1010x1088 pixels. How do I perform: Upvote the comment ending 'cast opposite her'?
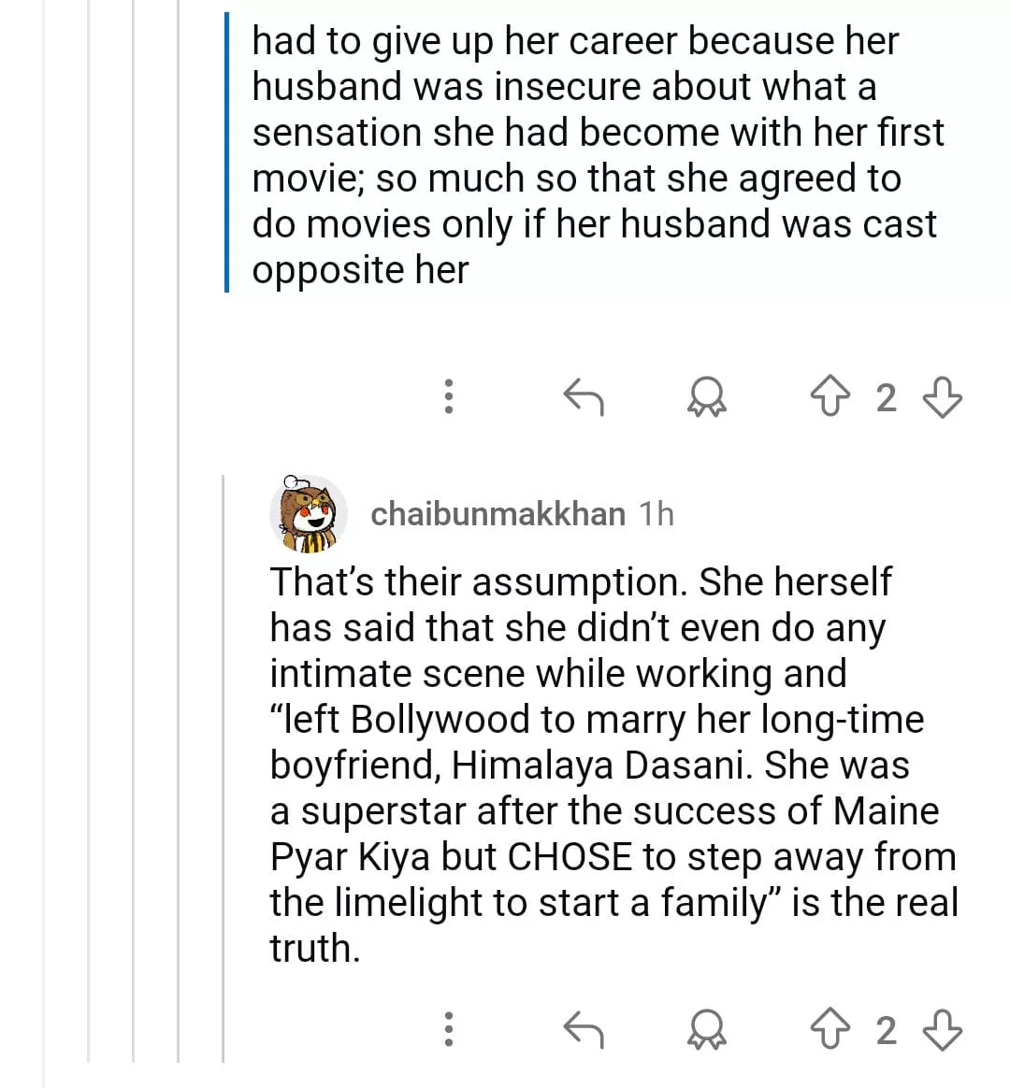[830, 397]
